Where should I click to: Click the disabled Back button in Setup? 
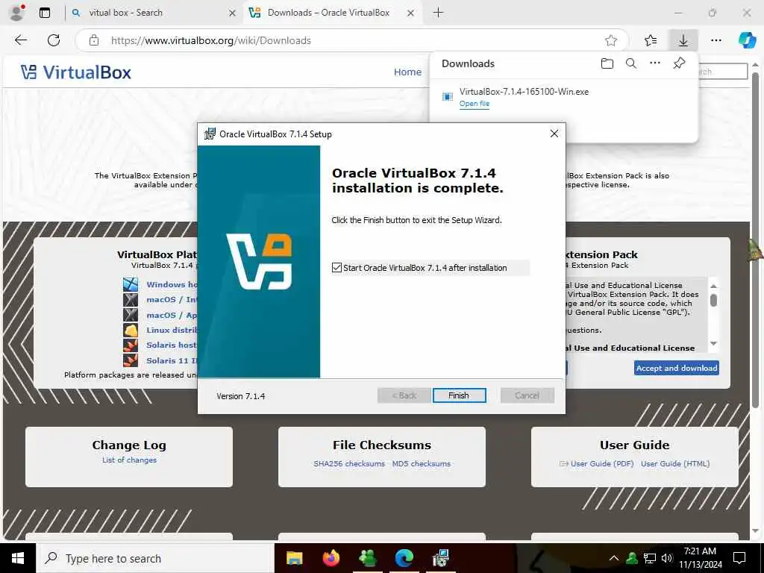pyautogui.click(x=404, y=395)
